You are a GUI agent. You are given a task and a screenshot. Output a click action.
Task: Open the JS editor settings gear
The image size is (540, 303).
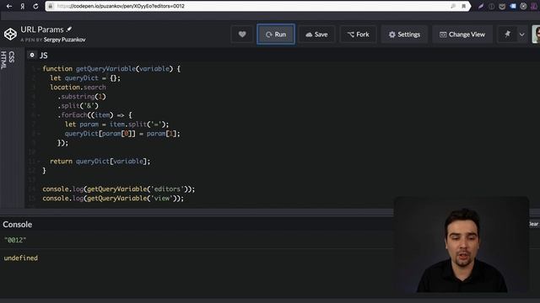pos(32,55)
